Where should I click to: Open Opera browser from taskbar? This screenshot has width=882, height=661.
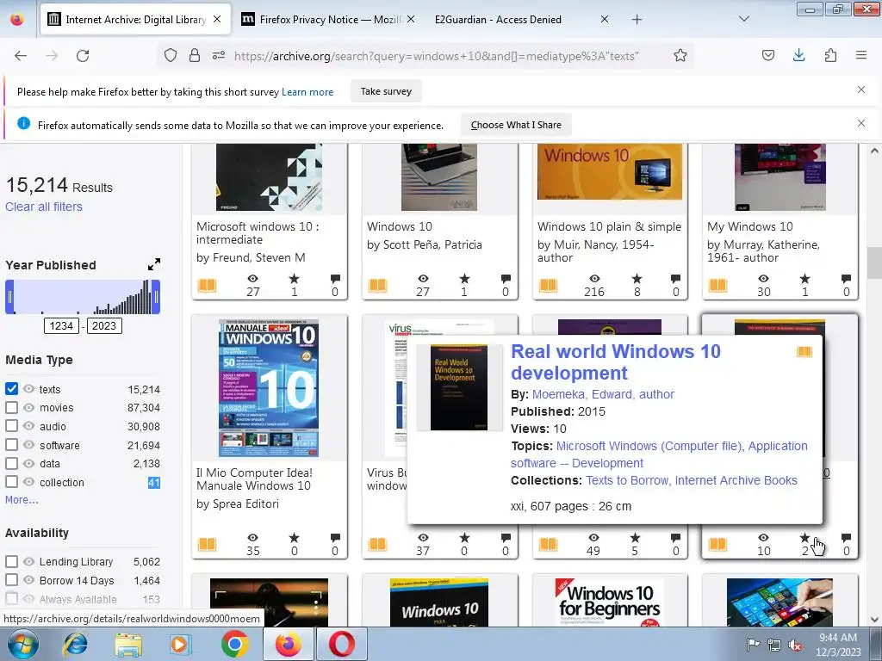[342, 644]
